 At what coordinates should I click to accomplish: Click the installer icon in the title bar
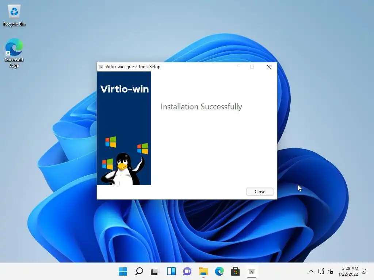point(101,67)
